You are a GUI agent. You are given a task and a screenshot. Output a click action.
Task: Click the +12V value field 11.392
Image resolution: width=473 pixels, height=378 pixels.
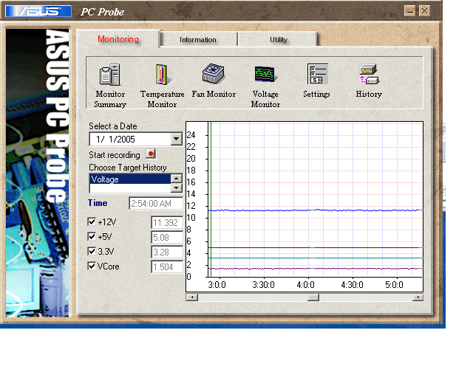pyautogui.click(x=167, y=222)
